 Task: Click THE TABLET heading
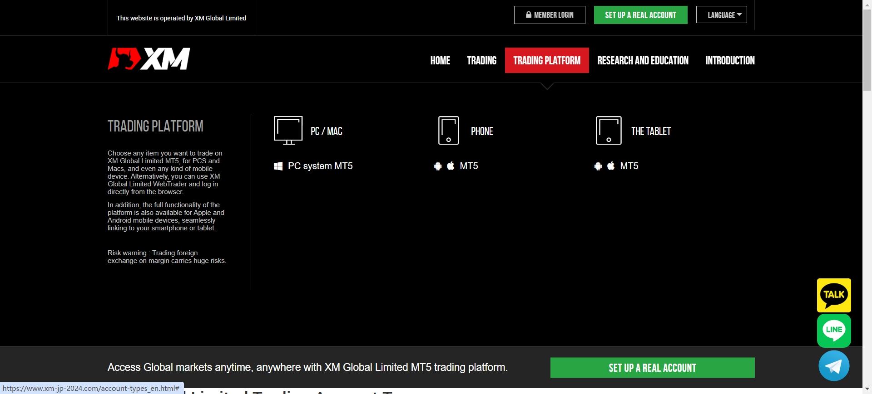click(651, 131)
